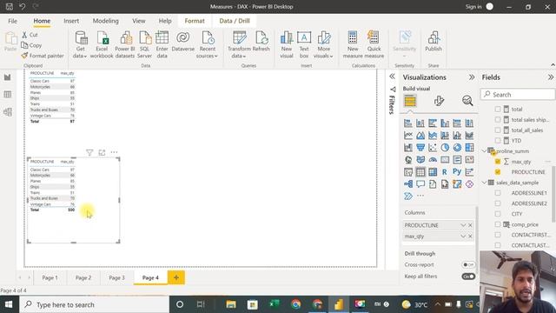Select SQL Server data source
The image size is (556, 313).
point(144,44)
